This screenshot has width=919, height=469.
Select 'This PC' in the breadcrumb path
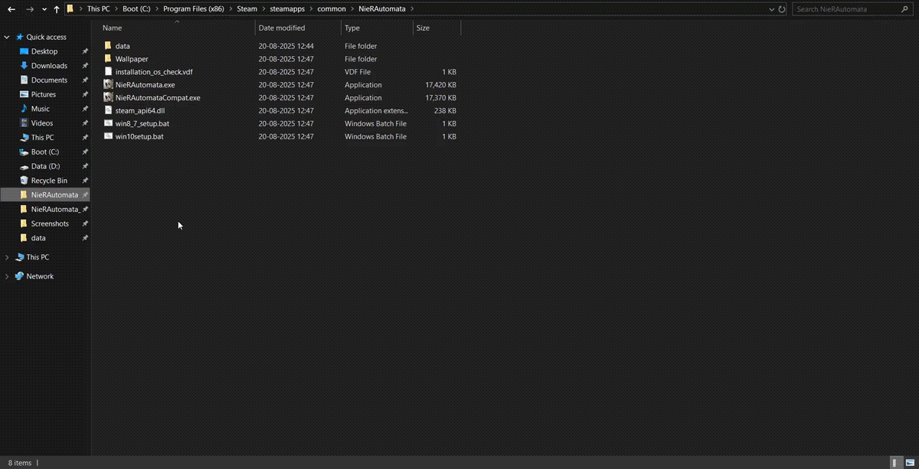[98, 9]
